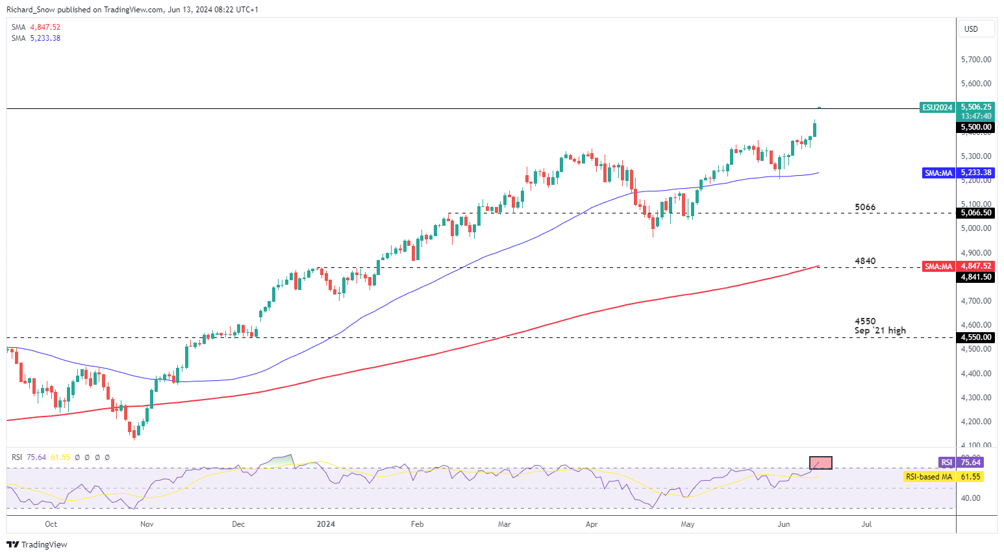1004x556 pixels.
Task: Select the blue SMA 5,233.38 legend entry
Action: click(x=36, y=38)
